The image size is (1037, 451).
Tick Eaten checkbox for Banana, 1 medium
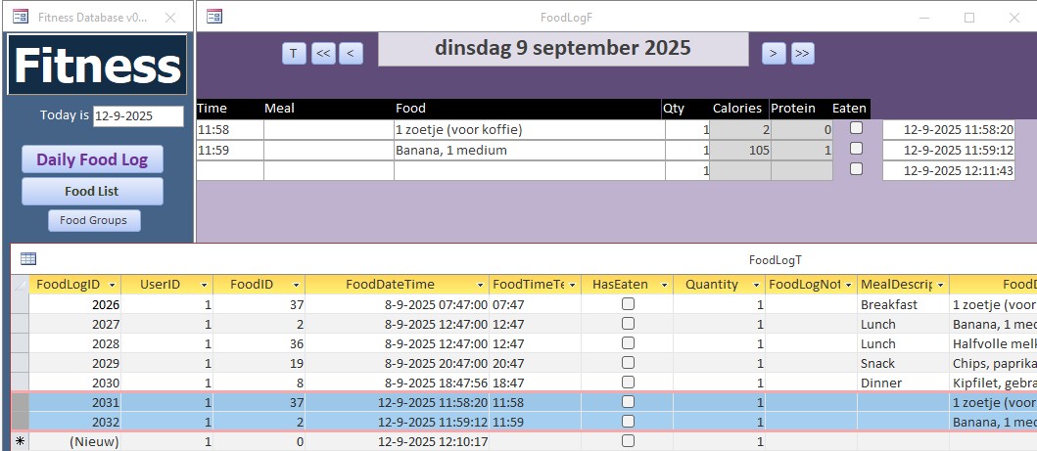click(x=856, y=149)
